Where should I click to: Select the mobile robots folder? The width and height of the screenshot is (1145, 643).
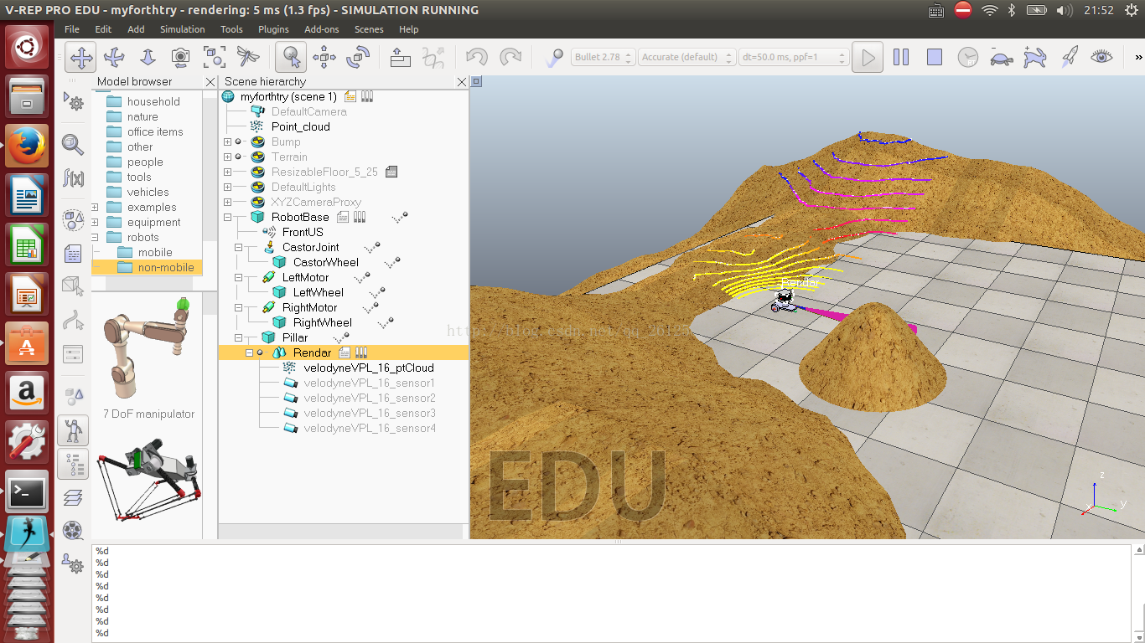155,252
